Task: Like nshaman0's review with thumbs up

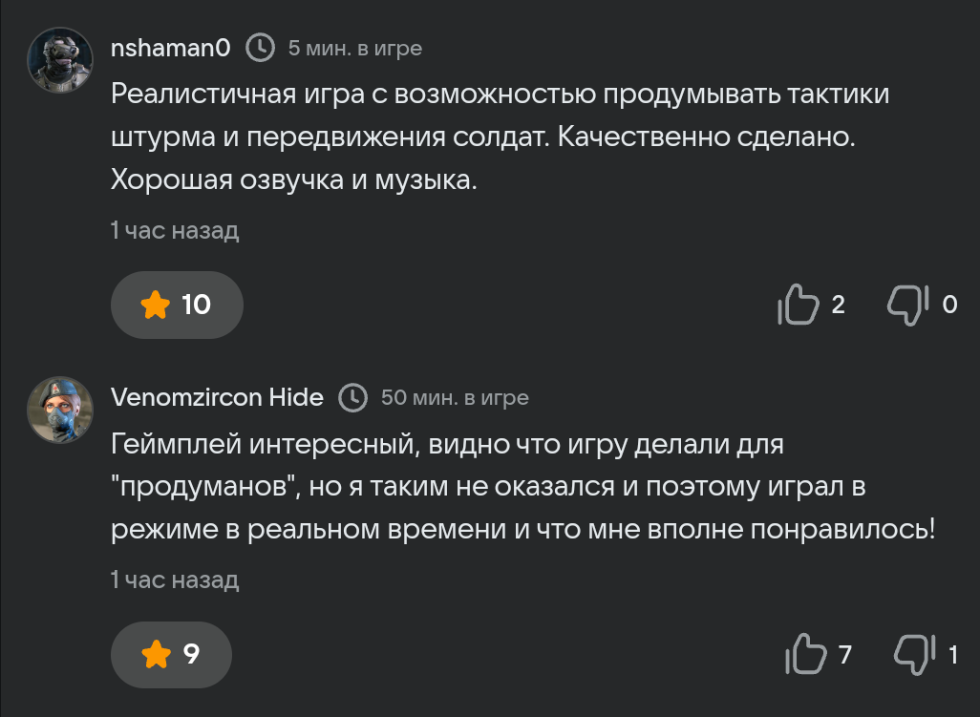Action: 799,305
